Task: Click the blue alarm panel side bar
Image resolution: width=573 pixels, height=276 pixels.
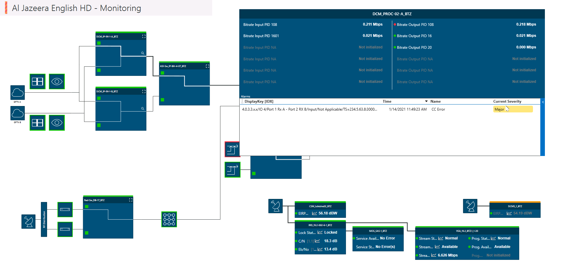Action: click(x=542, y=127)
